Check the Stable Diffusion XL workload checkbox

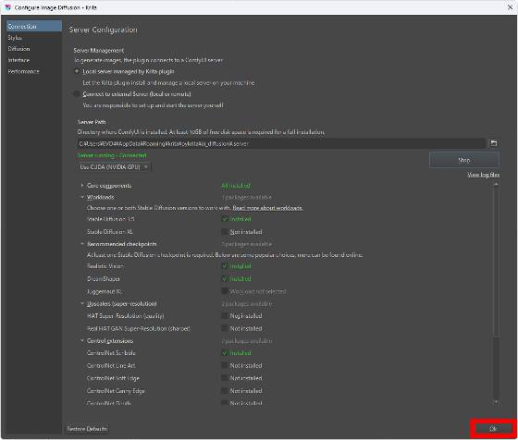(225, 232)
